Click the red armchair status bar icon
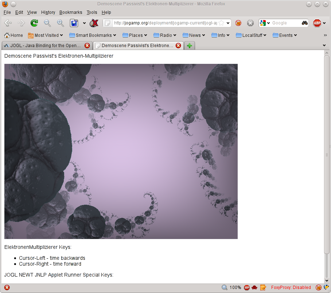331x293 pixels. coord(254,288)
